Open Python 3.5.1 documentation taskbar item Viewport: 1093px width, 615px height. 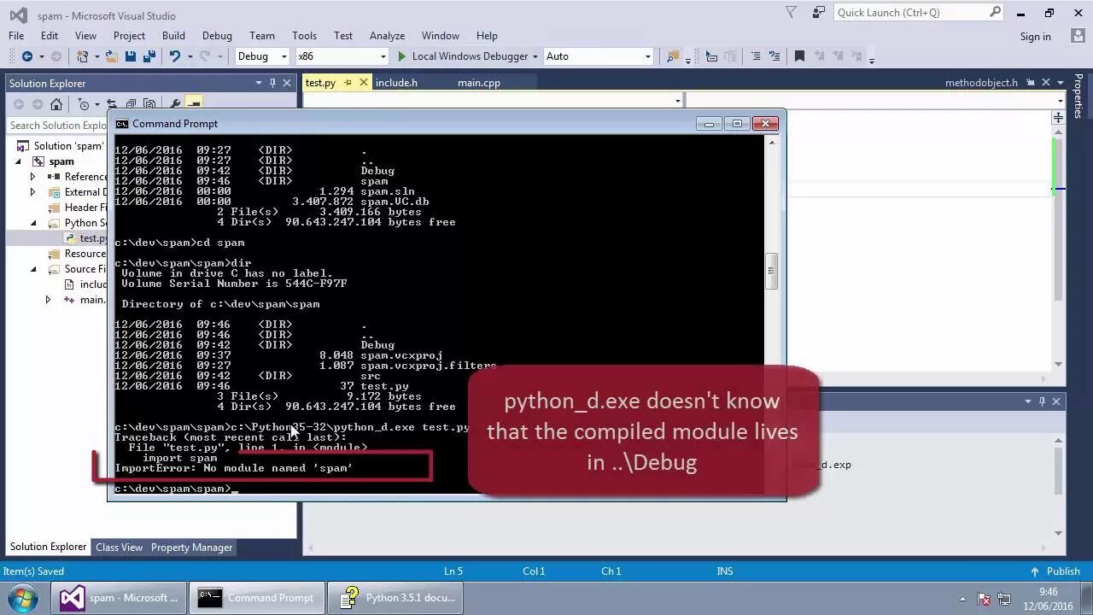(x=397, y=598)
